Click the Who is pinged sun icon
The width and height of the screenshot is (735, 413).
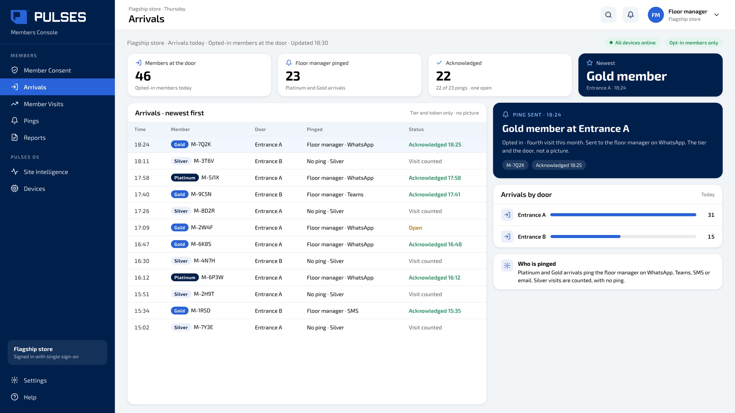point(507,266)
